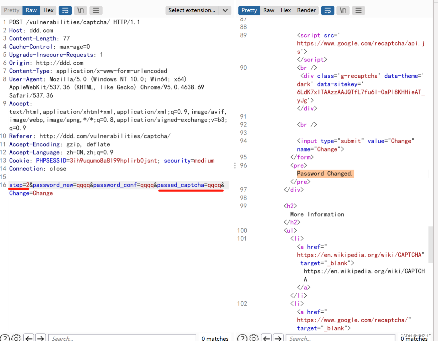Screen dimensions: 438x341
Task: Click 'Accept-Language' header line
Action: point(61,152)
